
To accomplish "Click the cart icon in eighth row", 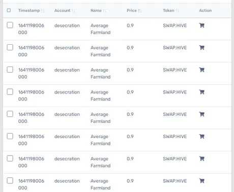I will click(x=202, y=181).
